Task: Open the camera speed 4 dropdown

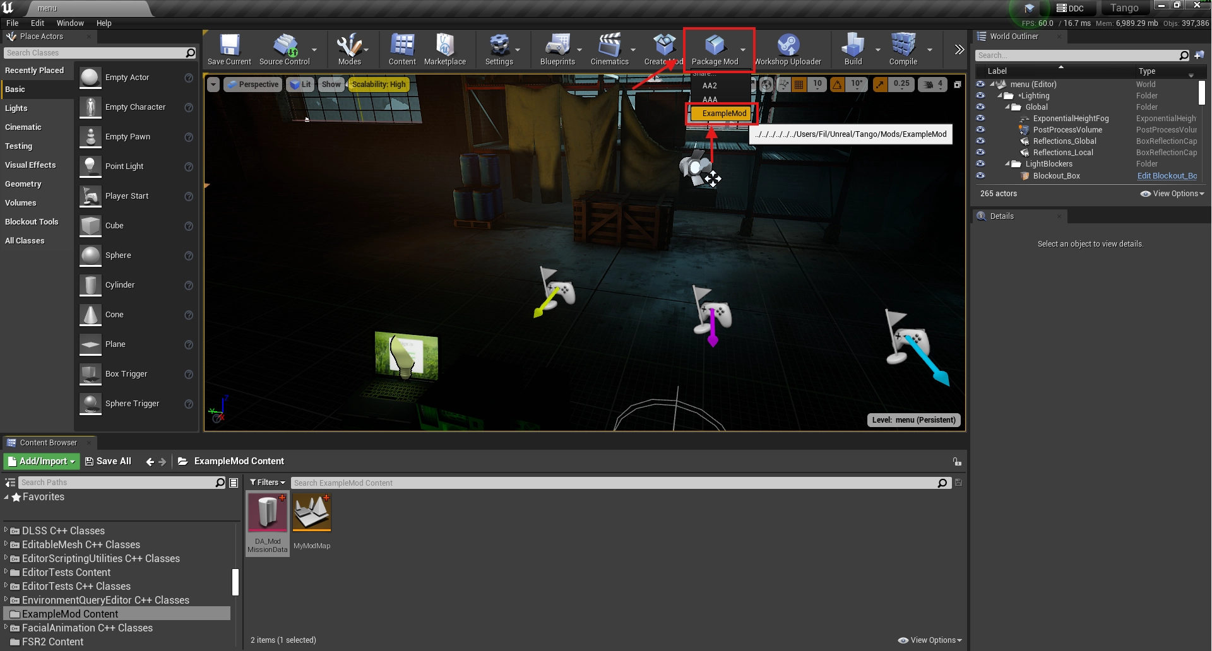Action: coord(934,84)
